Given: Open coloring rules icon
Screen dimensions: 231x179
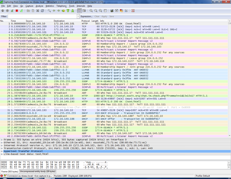Looking at the screenshot, I should click(121, 11).
